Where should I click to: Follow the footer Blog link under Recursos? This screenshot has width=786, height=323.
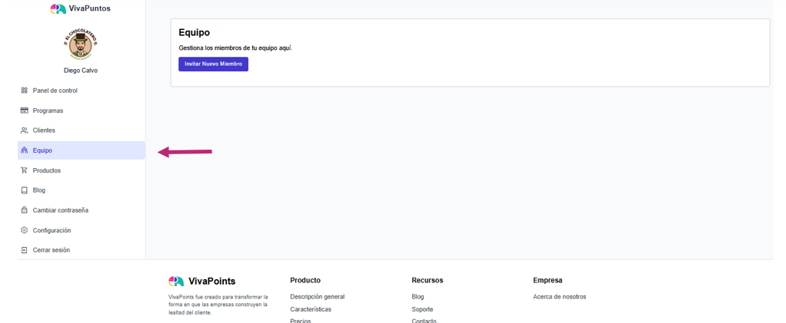click(x=418, y=296)
